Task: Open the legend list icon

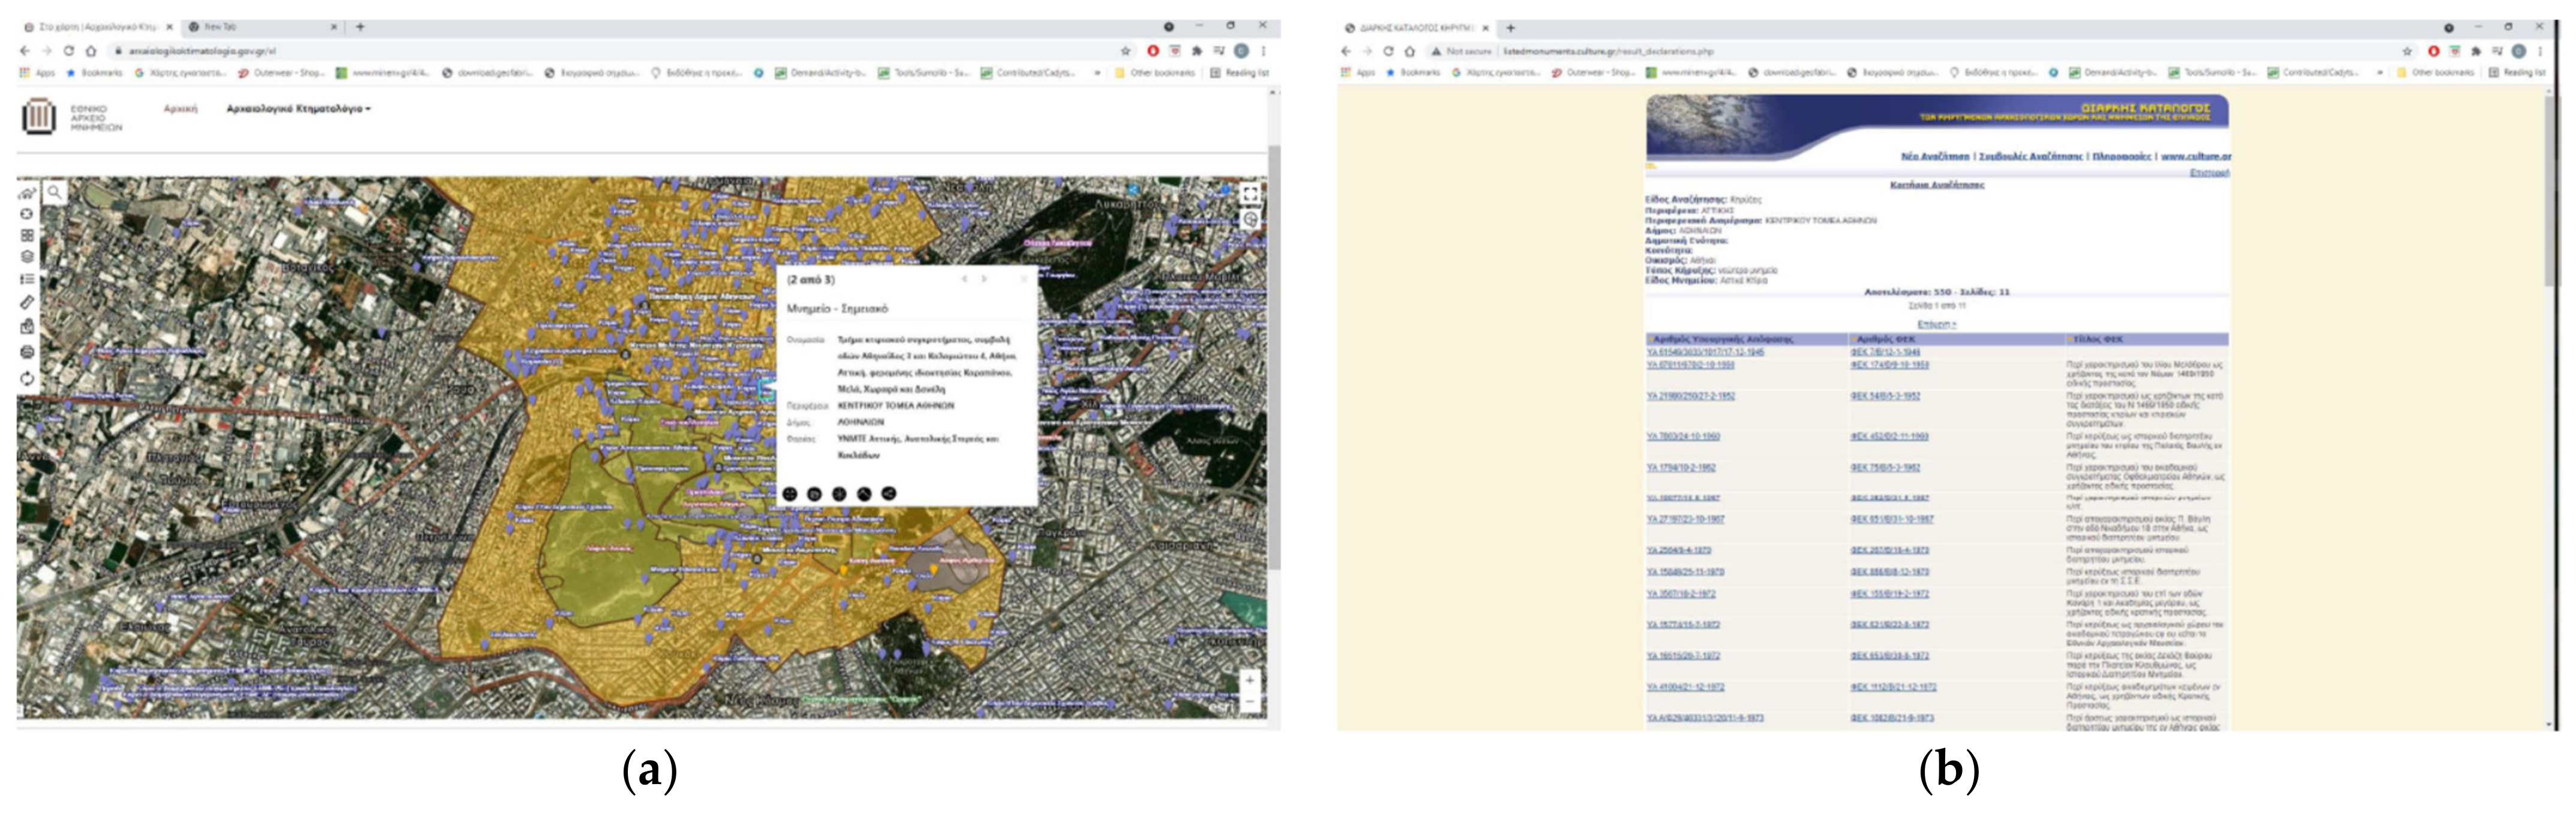Action: pos(27,280)
